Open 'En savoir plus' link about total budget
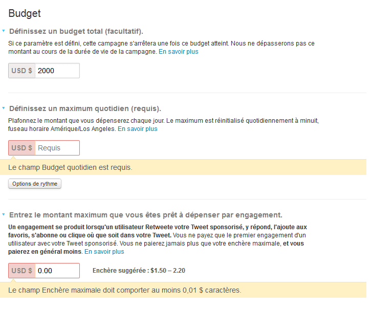 [179, 52]
